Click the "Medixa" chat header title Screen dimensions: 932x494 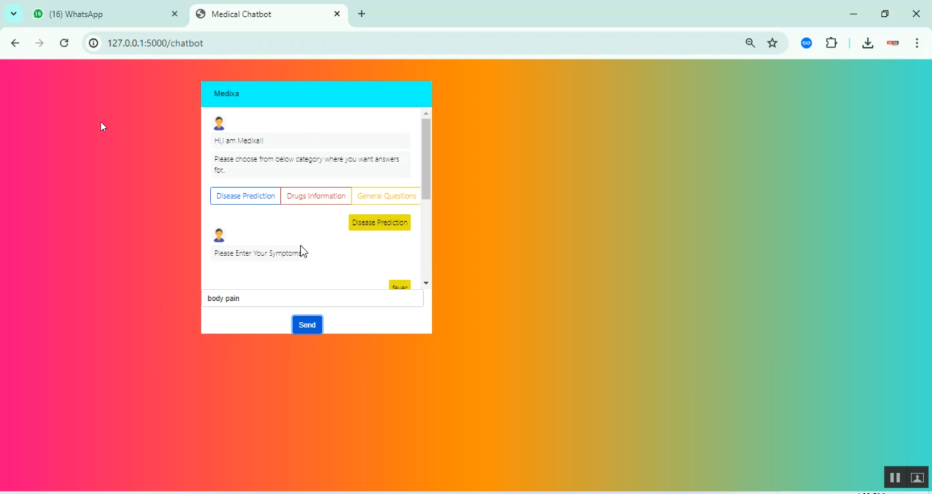pos(226,94)
